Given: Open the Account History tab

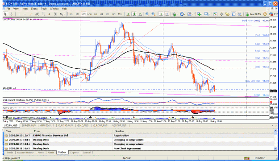Looking at the screenshot, I should click(25, 153).
